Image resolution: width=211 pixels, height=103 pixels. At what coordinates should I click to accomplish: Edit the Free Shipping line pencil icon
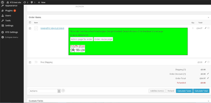[205, 62]
